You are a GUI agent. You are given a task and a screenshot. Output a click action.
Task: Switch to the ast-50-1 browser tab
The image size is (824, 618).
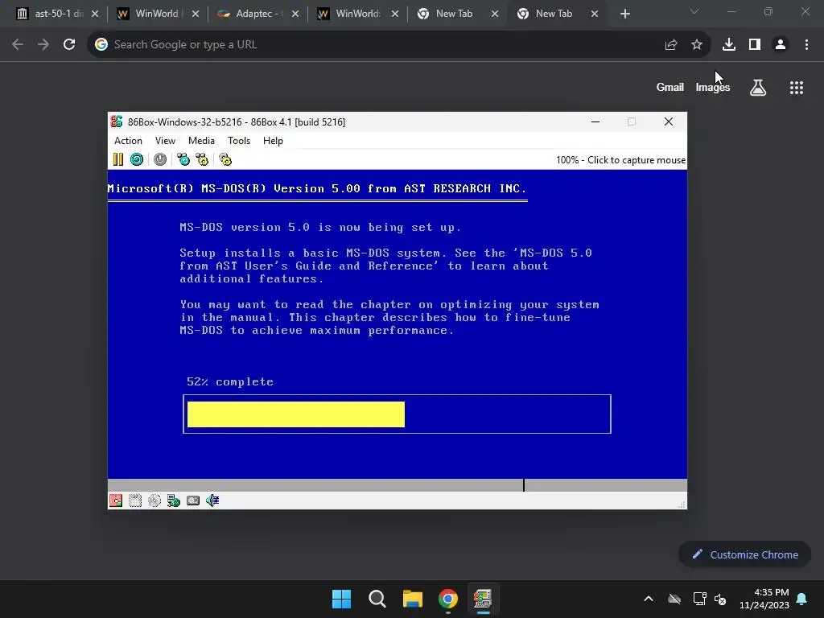point(58,14)
